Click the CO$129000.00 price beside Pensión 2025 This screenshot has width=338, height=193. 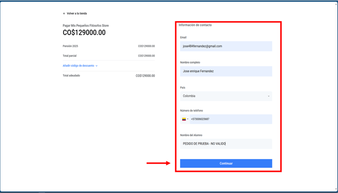tap(147, 46)
